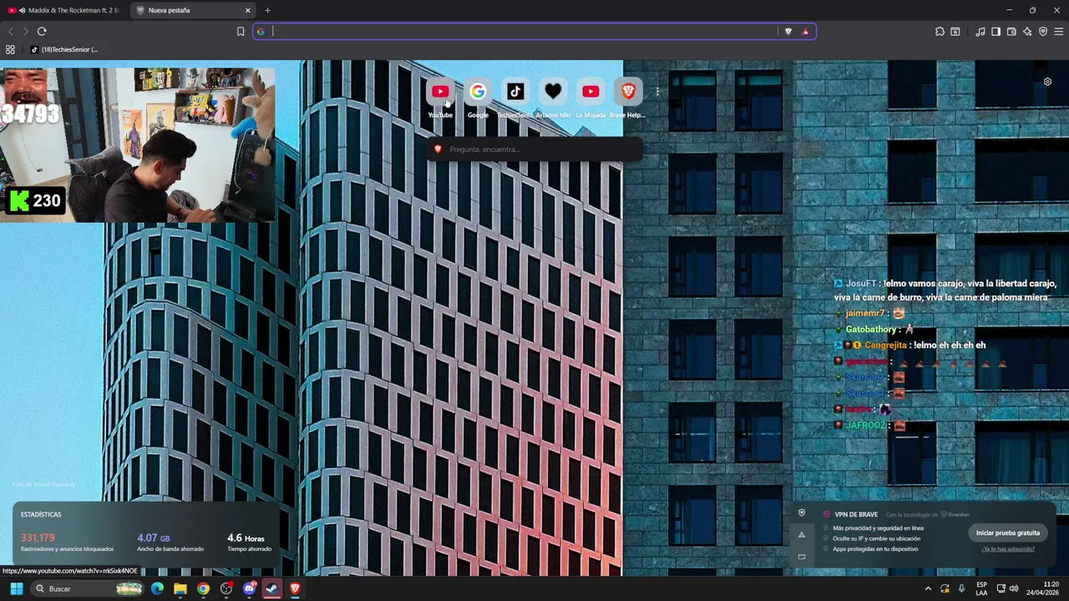Open Microsoft Edge from taskbar

pyautogui.click(x=157, y=588)
